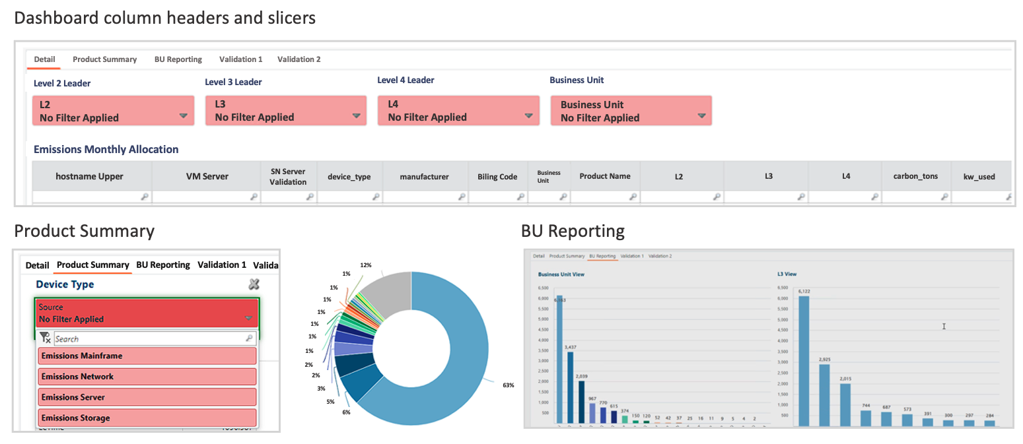The image size is (1023, 444).
Task: Click device_type column header
Action: pos(349,177)
